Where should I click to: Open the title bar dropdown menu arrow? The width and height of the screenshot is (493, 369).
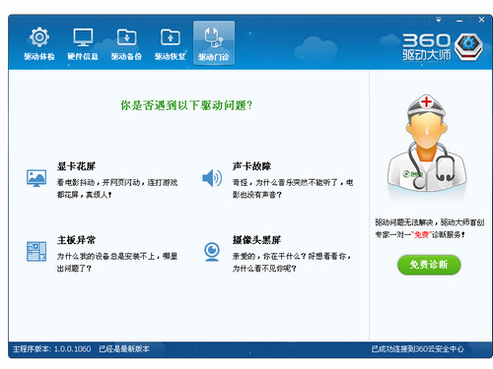click(x=439, y=20)
